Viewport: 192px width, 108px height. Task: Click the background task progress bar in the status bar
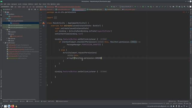pos(156,103)
